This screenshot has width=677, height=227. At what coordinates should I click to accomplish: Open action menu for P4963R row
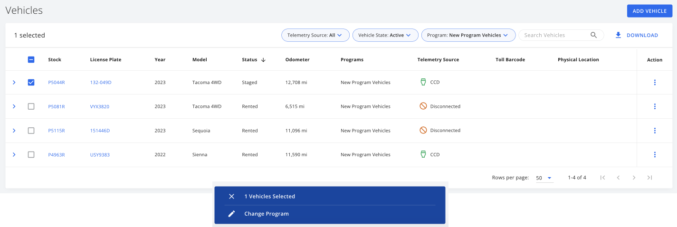coord(655,155)
